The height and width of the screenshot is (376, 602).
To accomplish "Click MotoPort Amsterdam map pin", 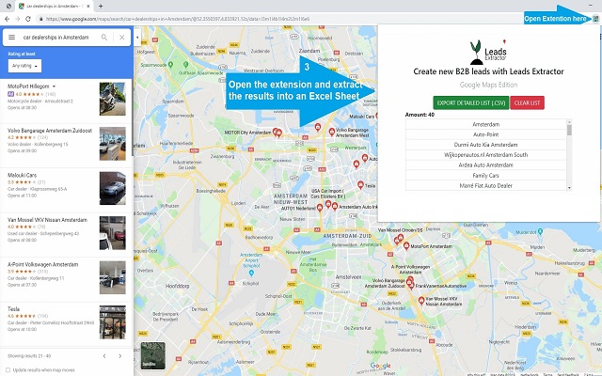I will click(406, 246).
